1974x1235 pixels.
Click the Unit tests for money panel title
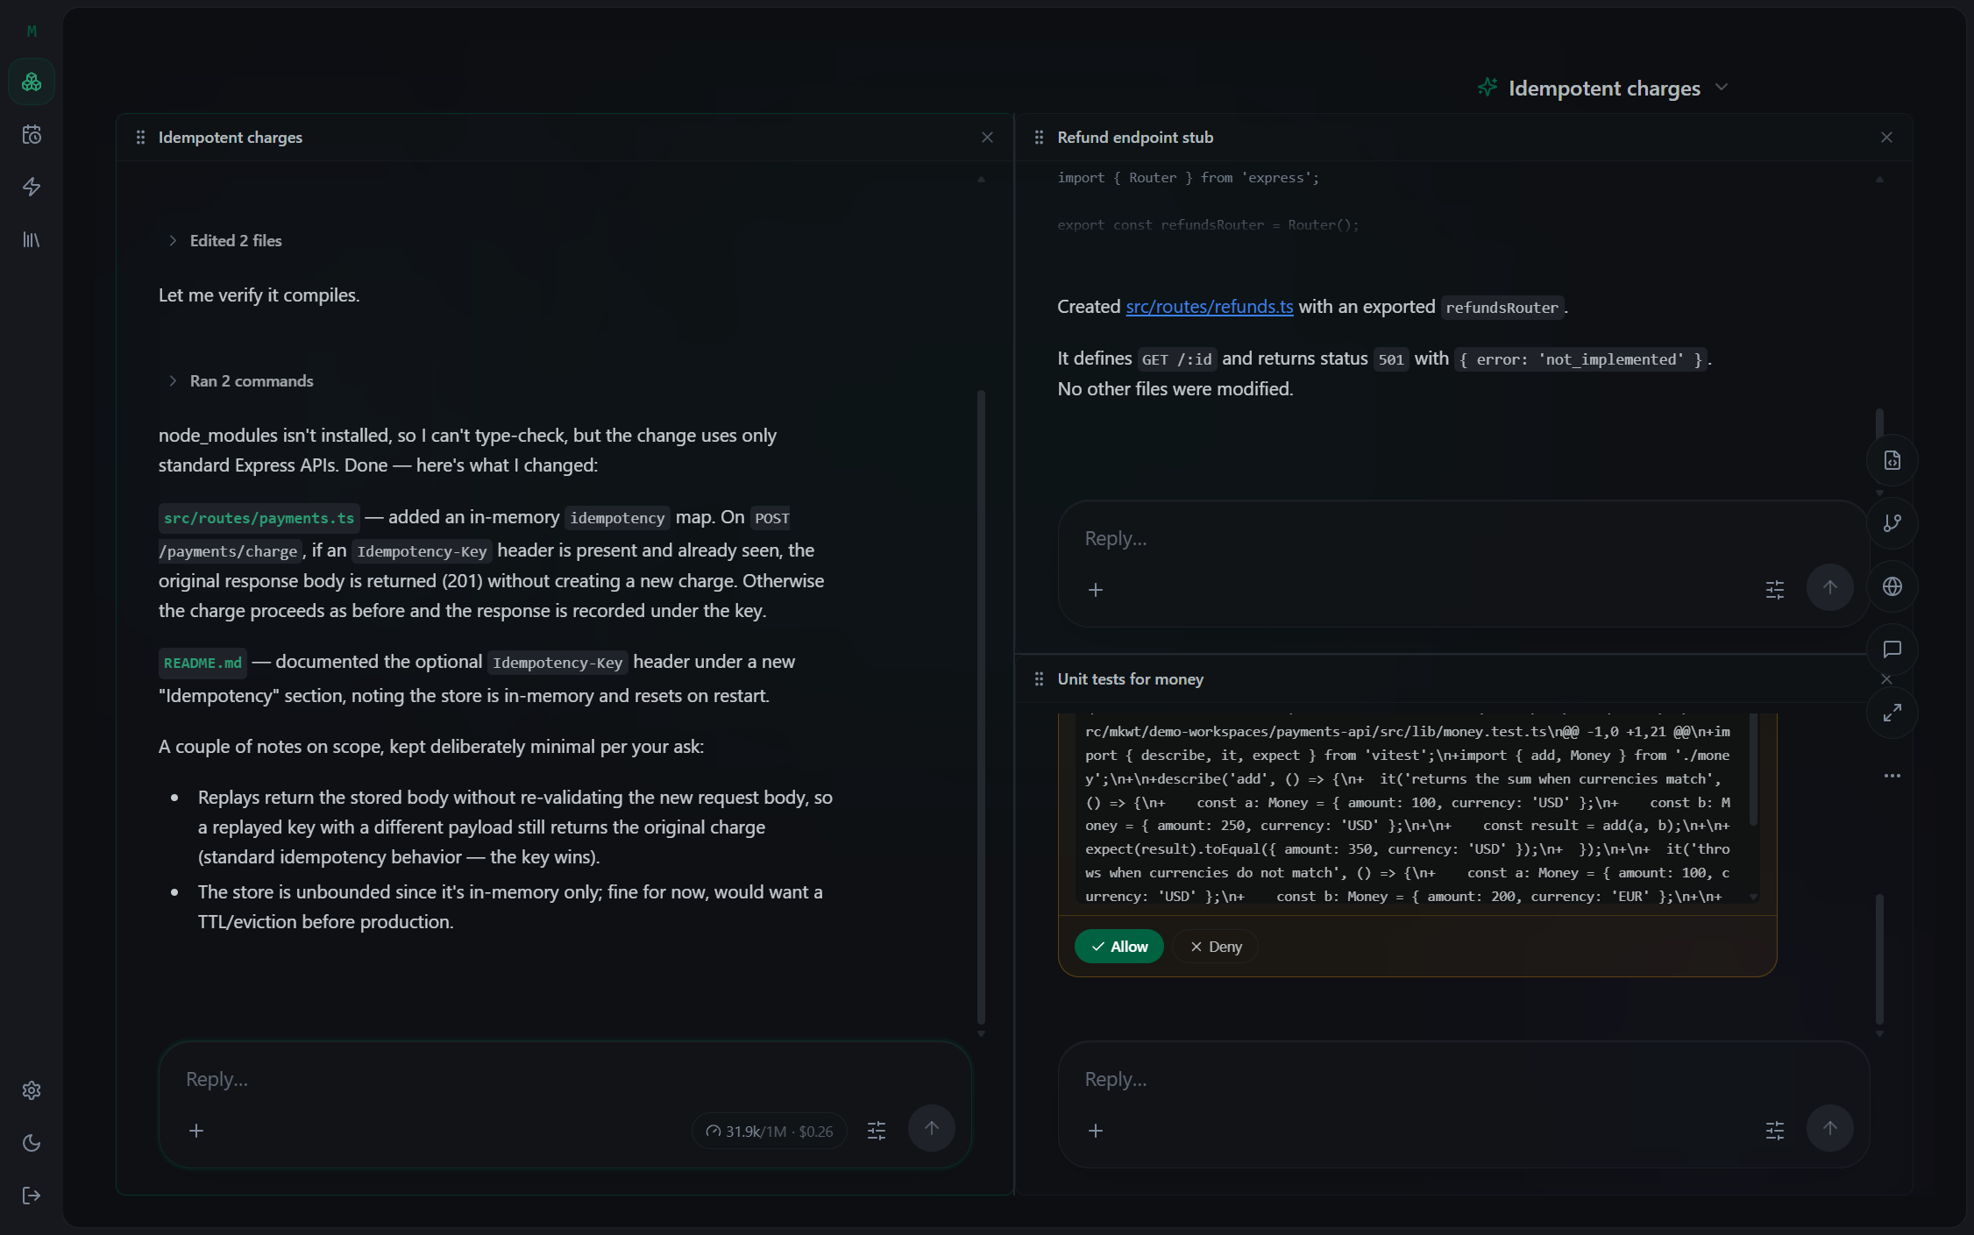[1130, 679]
